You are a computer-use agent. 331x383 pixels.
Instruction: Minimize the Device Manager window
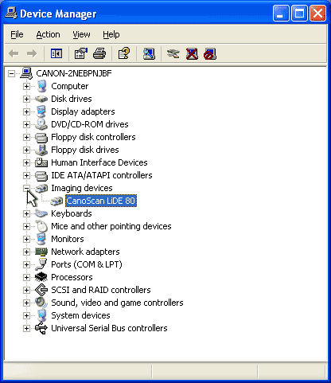[x=281, y=13]
